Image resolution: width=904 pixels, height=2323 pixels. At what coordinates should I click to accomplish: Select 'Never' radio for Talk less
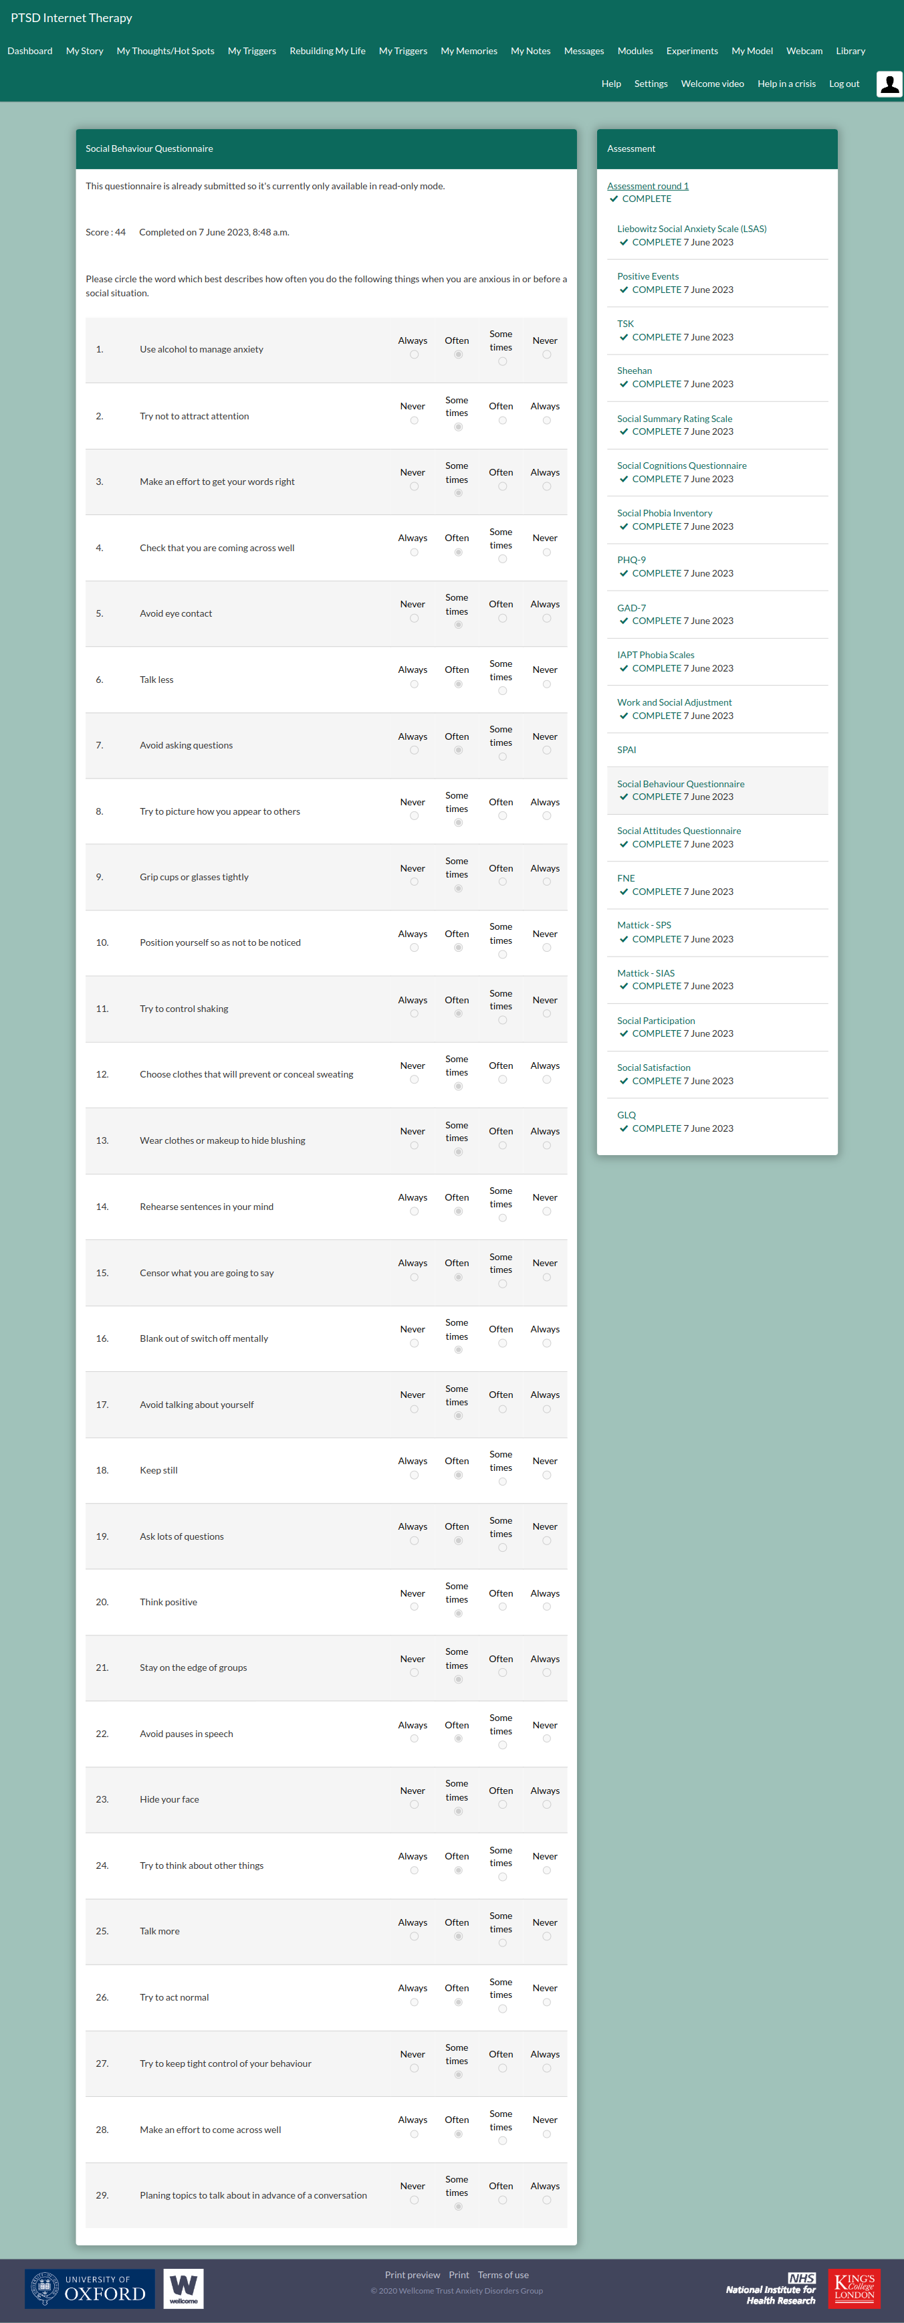(546, 684)
